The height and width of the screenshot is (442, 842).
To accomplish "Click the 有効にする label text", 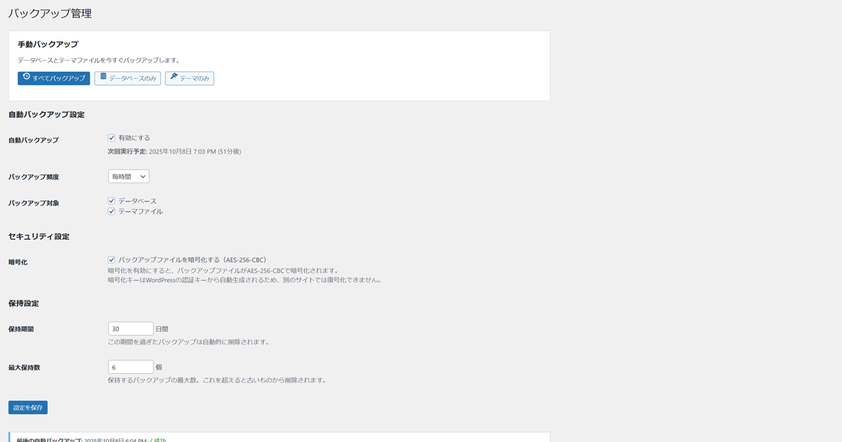I will [x=134, y=138].
